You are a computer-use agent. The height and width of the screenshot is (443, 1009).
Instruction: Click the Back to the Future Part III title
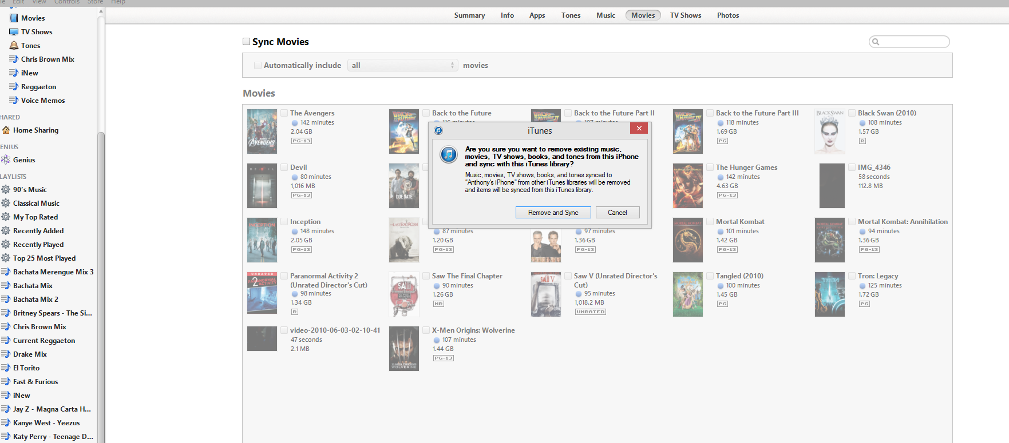pos(757,113)
